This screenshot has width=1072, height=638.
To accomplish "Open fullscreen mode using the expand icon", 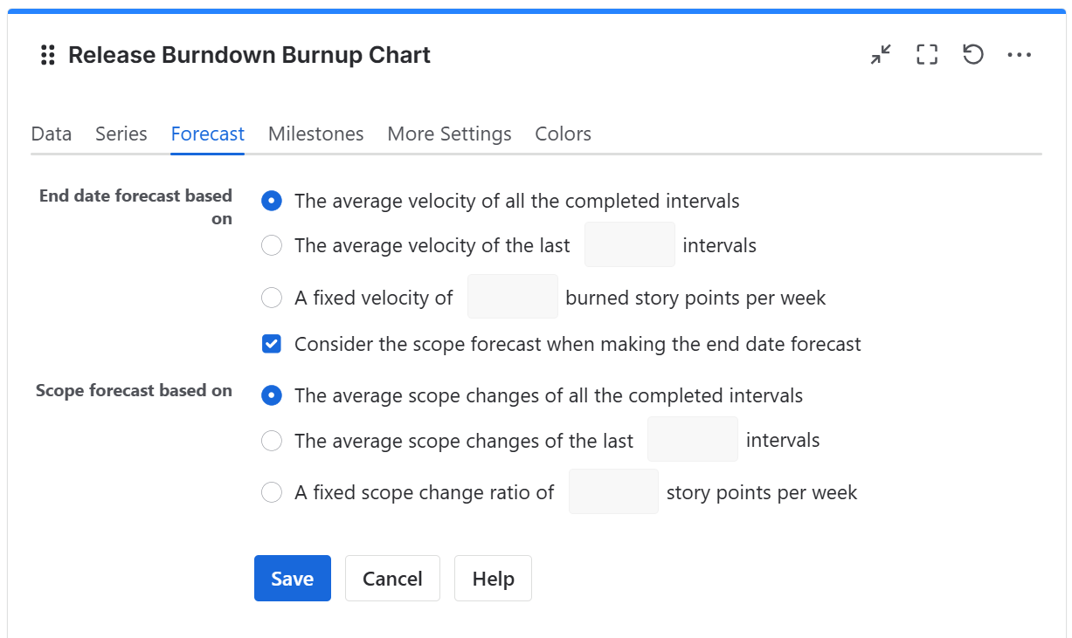I will coord(926,54).
